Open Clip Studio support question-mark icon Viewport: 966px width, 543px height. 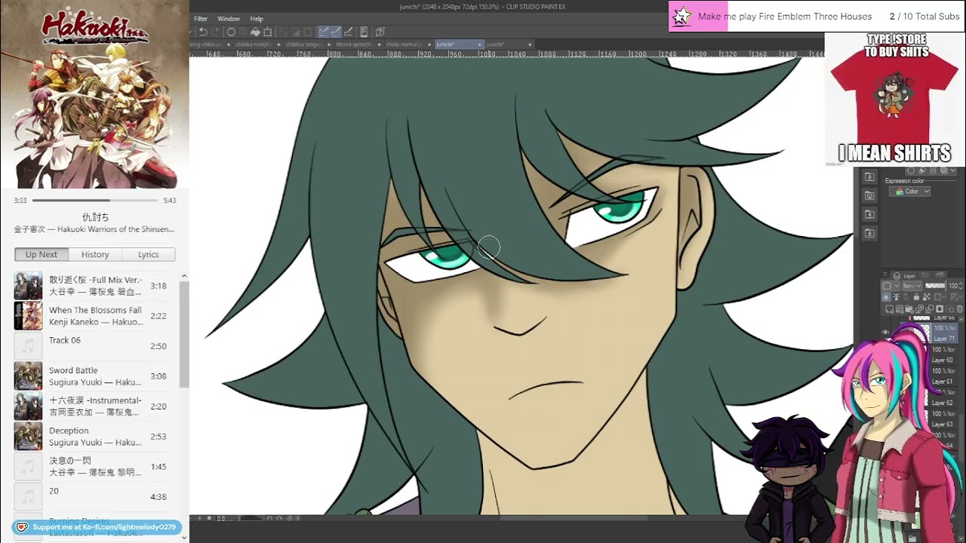(380, 32)
